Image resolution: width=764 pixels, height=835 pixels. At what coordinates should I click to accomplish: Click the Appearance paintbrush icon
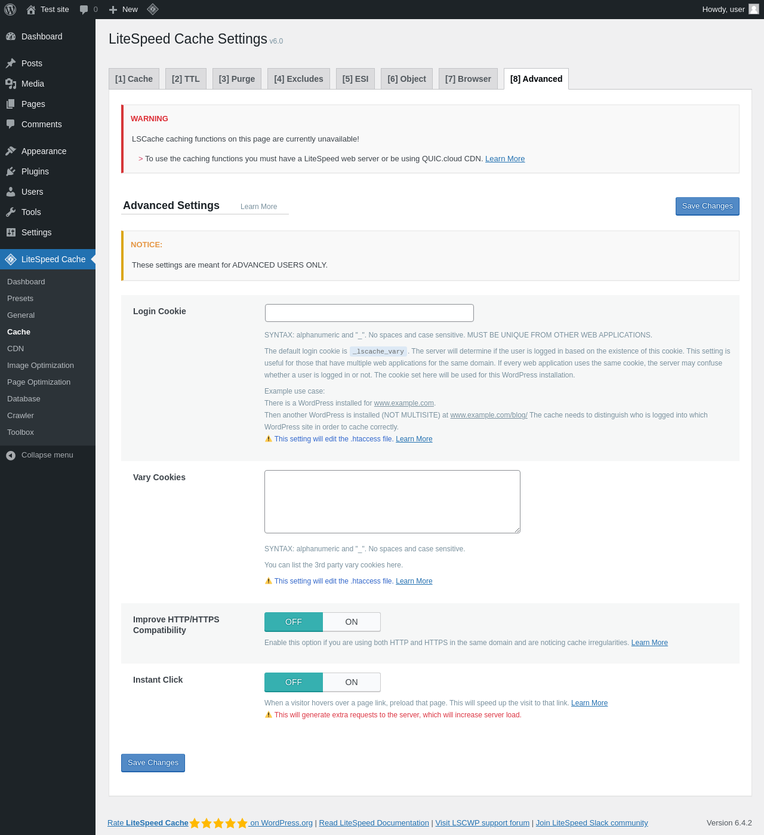[11, 151]
